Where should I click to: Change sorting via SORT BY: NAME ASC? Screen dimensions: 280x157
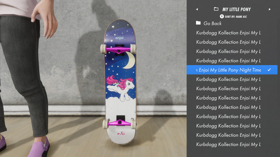point(236,16)
